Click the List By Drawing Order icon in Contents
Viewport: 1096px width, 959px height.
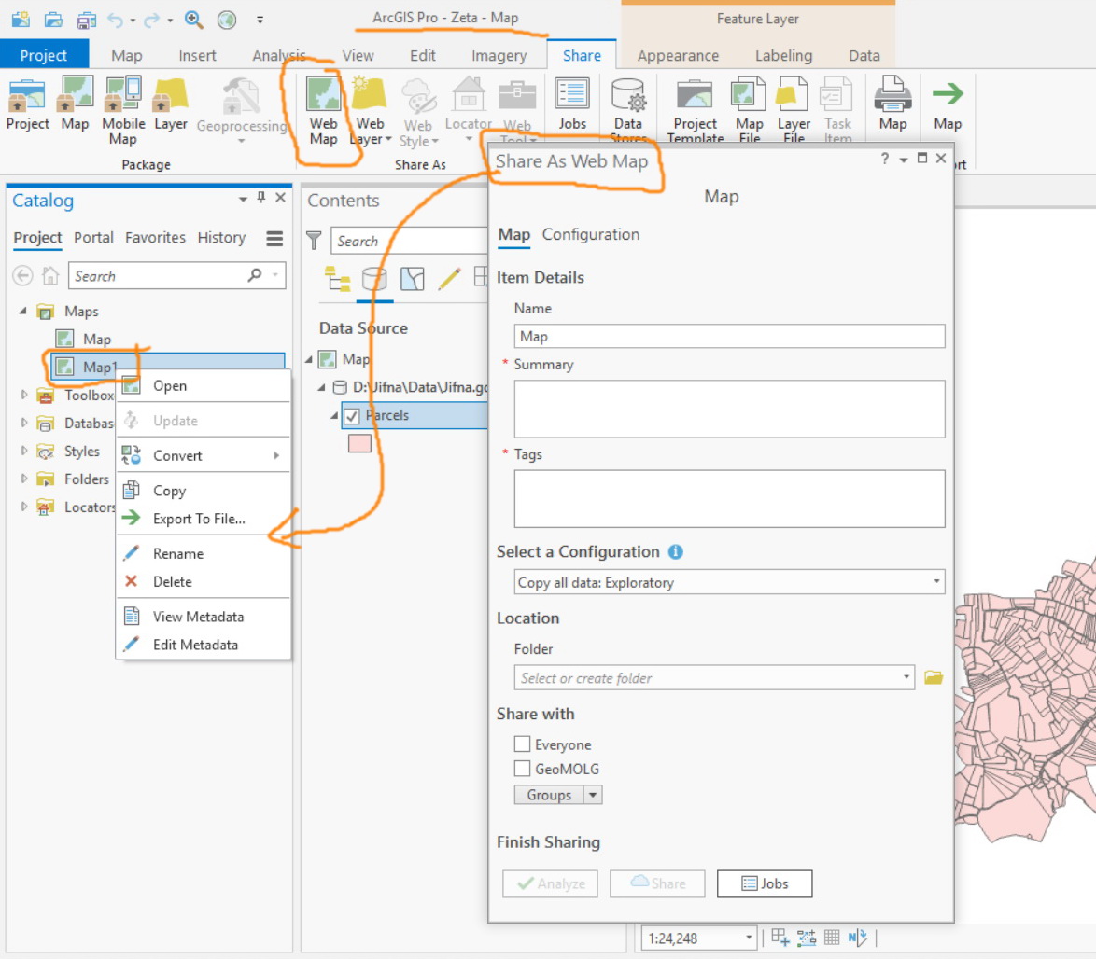(338, 279)
